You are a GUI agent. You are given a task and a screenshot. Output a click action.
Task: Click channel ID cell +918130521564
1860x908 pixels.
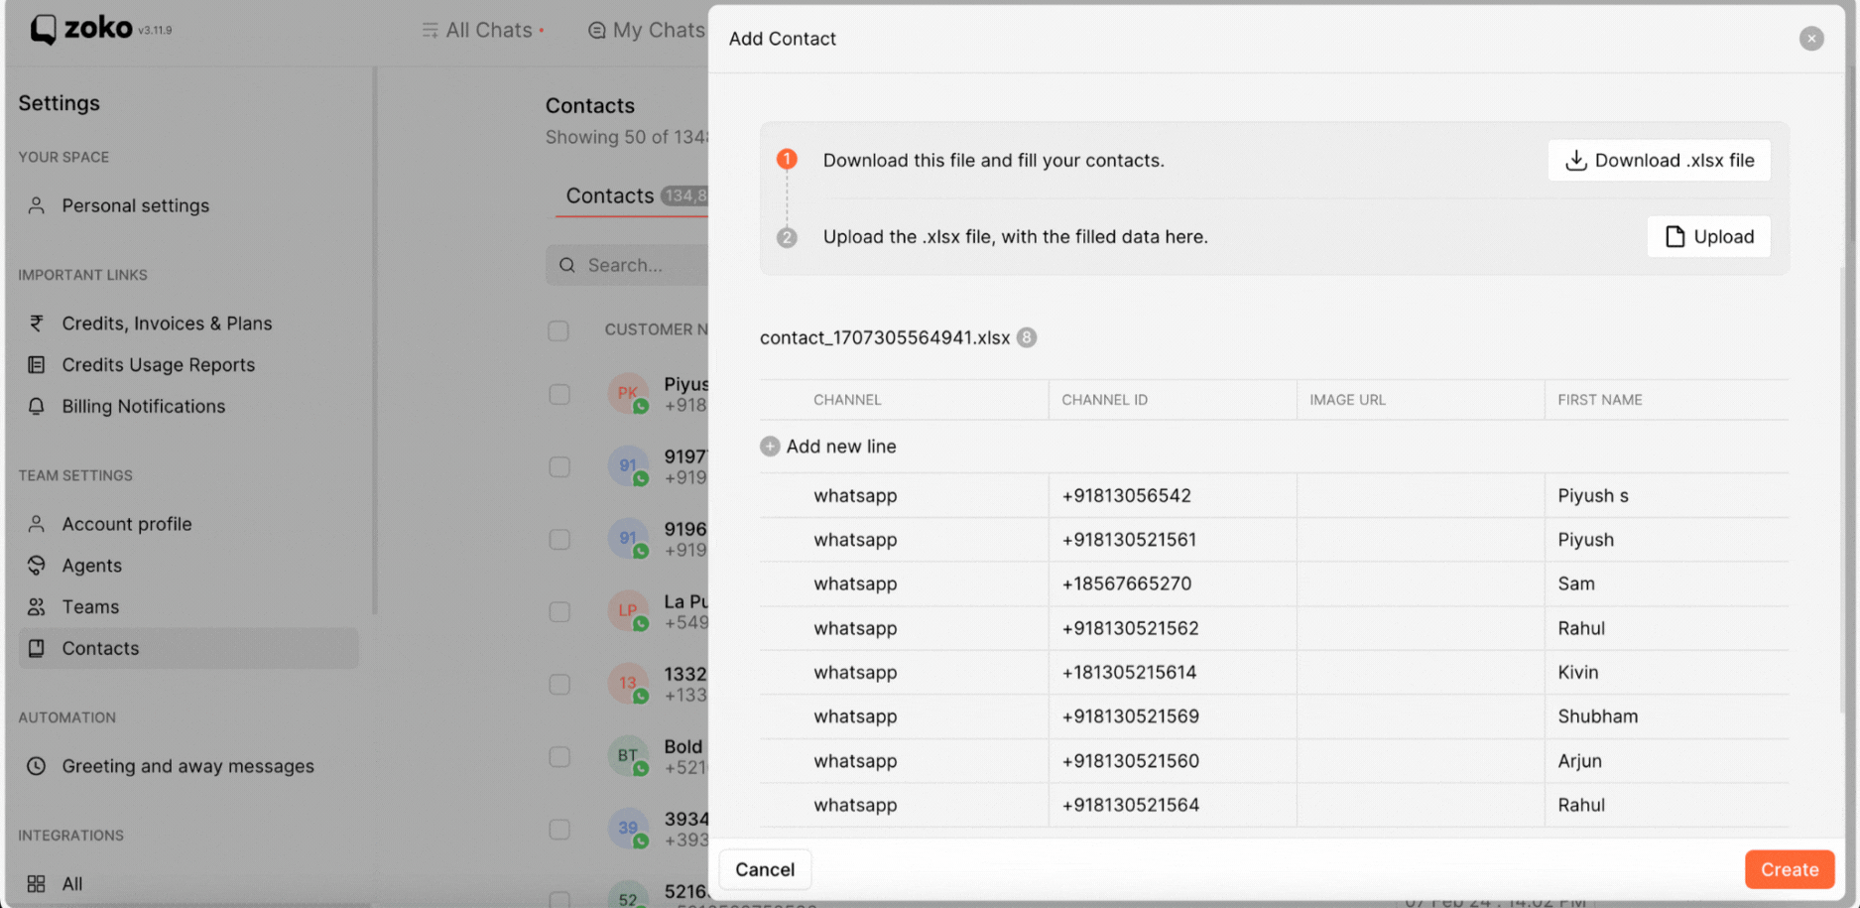click(x=1173, y=805)
